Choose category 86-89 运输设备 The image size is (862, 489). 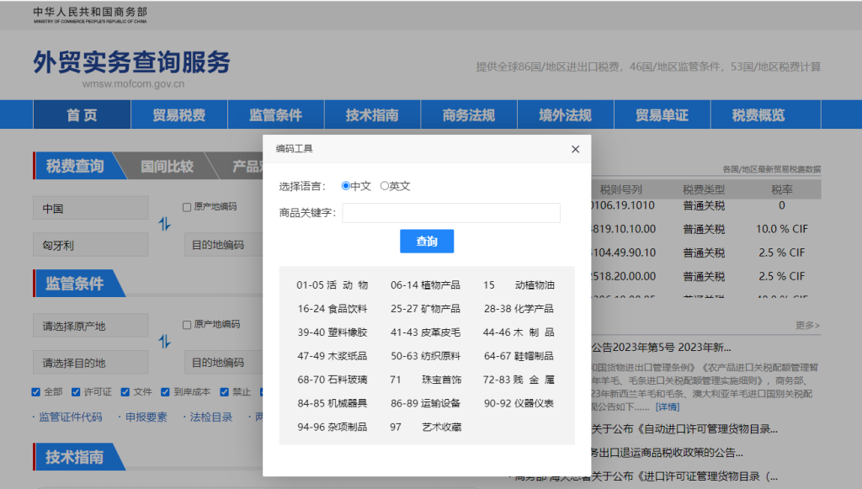425,403
